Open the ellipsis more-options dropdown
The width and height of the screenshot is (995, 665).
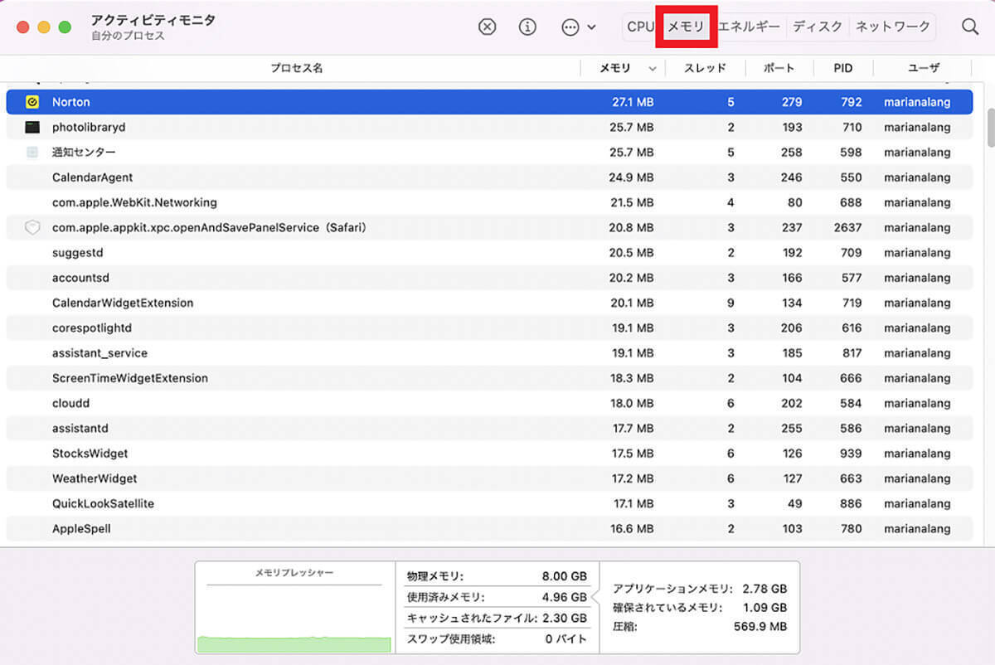tap(578, 27)
